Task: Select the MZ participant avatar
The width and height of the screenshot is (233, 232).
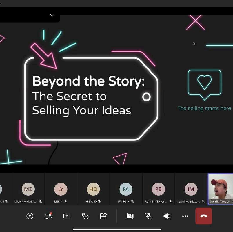Action: [x=28, y=189]
